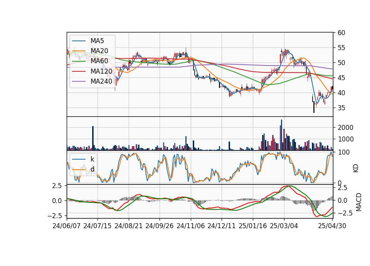
Task: Click the price axis value 35
Action: pyautogui.click(x=341, y=108)
